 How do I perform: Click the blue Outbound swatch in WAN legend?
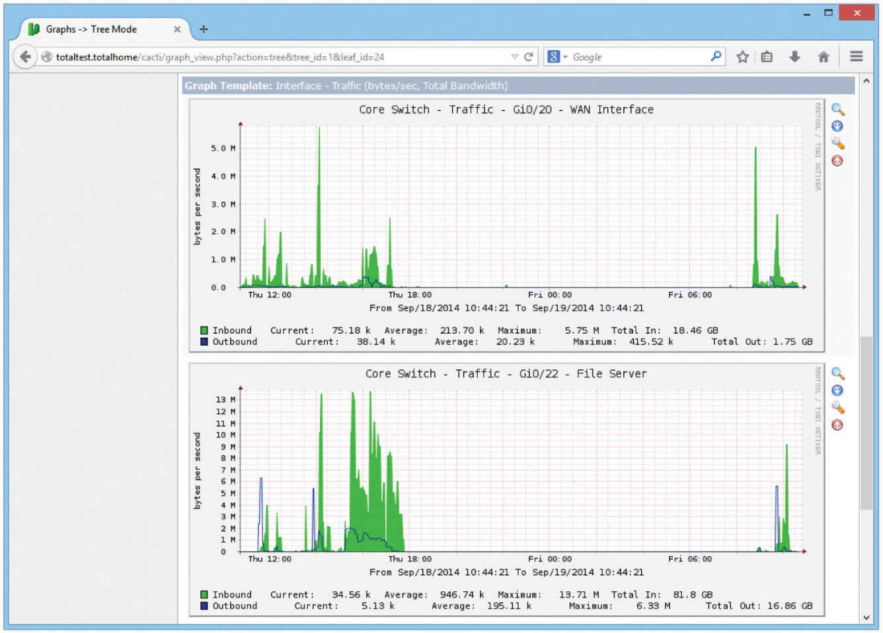(x=204, y=342)
